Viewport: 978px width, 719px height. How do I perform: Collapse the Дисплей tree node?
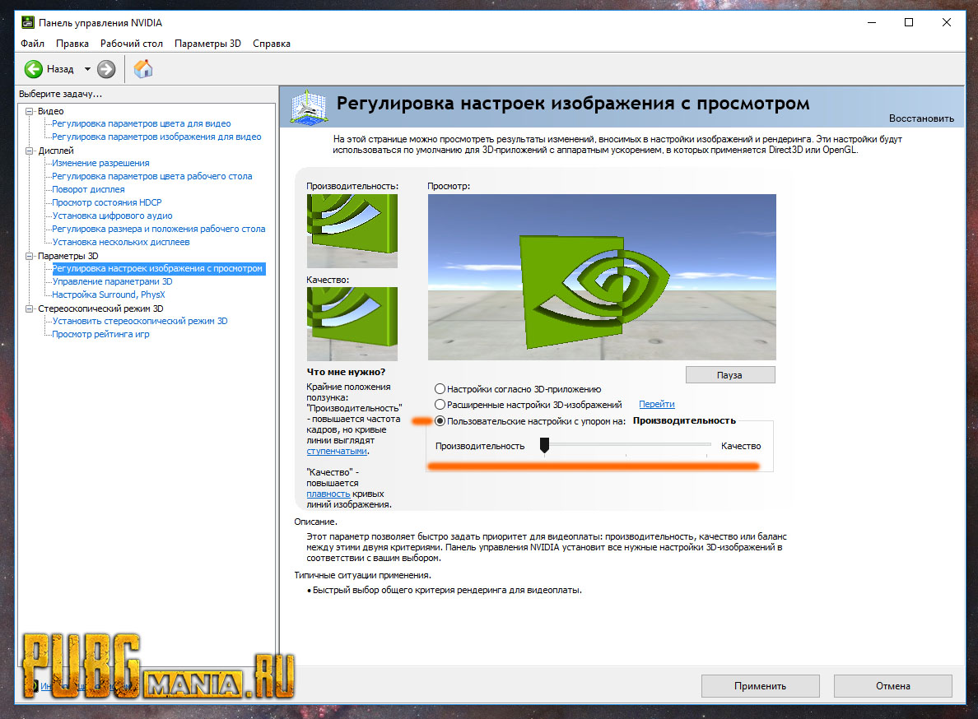29,151
